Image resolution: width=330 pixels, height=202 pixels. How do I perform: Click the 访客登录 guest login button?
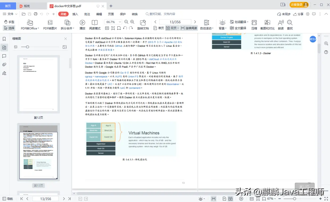click(x=299, y=5)
